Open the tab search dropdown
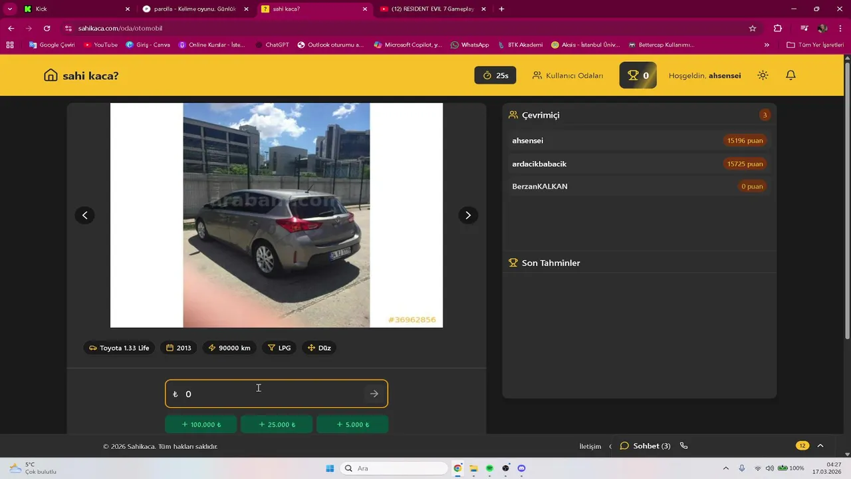 [x=9, y=9]
